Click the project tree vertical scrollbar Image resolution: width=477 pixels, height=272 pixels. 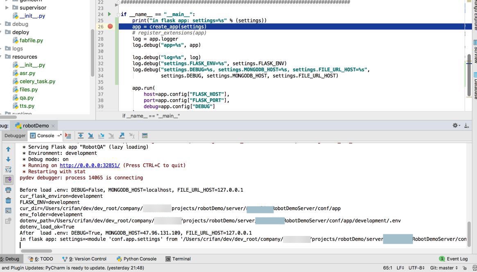point(93,53)
